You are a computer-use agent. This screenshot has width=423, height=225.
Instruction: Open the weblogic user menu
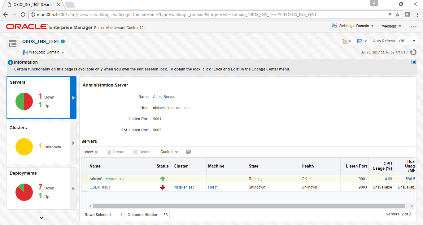coord(392,26)
